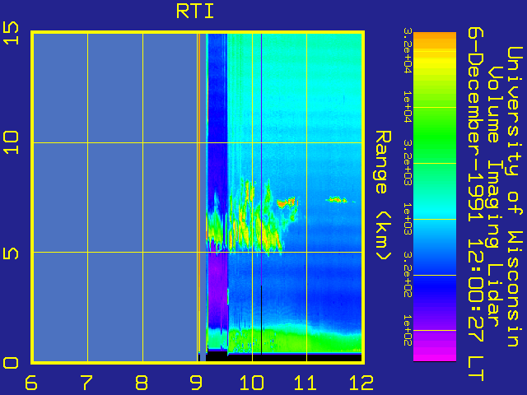The image size is (527, 395).
Task: Click the purple vertical line after 10
Action: [x=261, y=158]
